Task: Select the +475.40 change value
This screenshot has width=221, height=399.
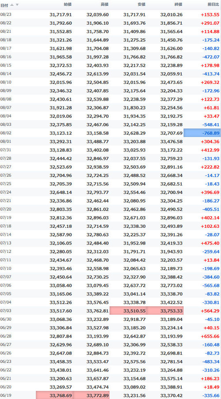Action: (x=210, y=243)
